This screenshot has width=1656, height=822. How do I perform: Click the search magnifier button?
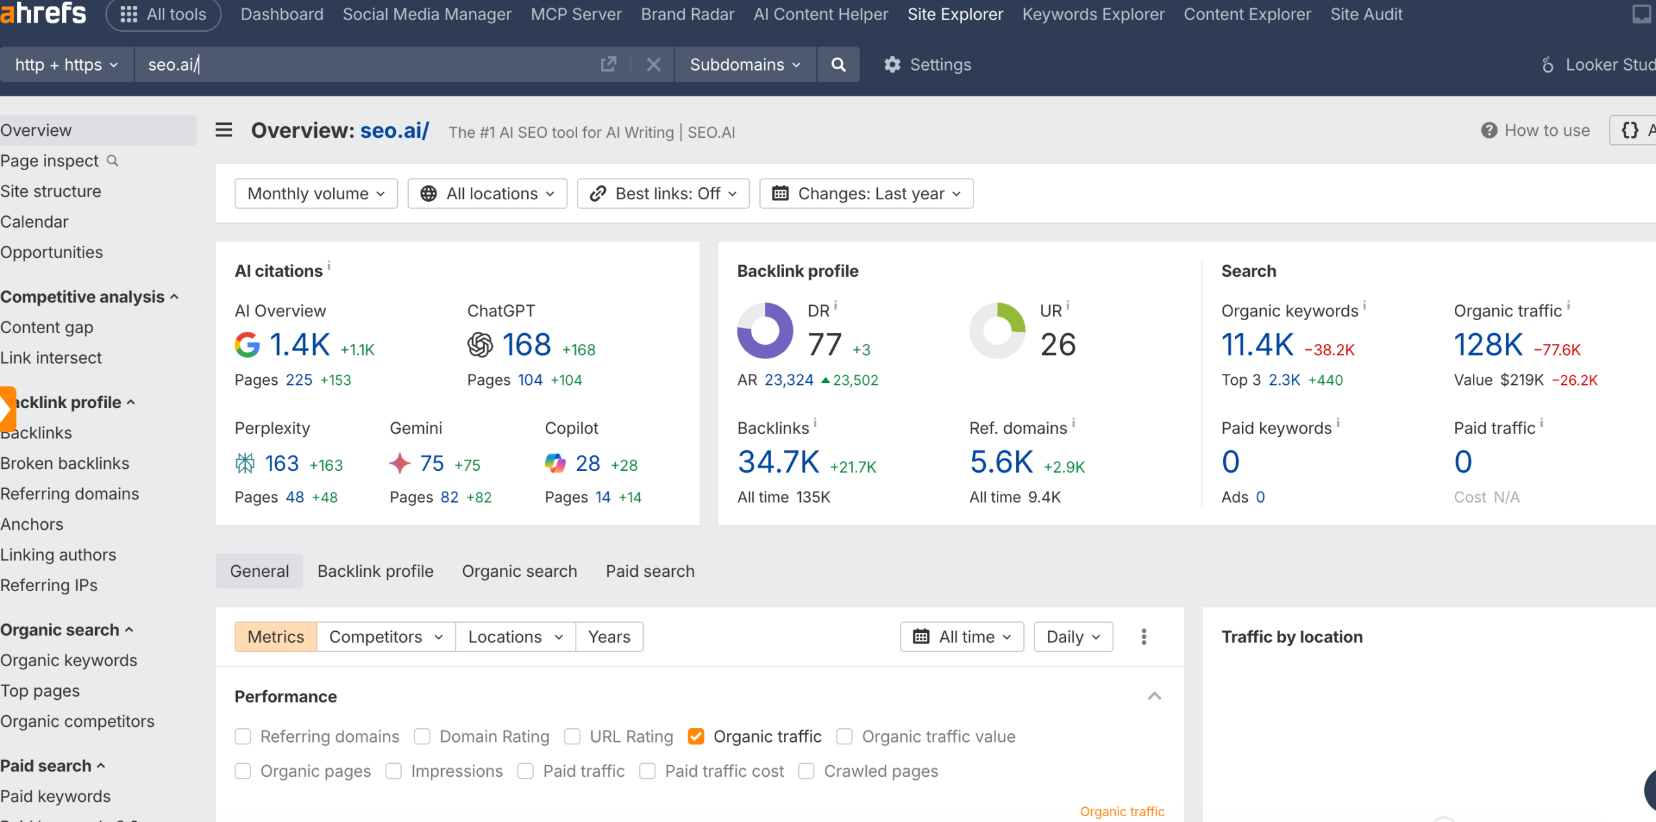838,65
